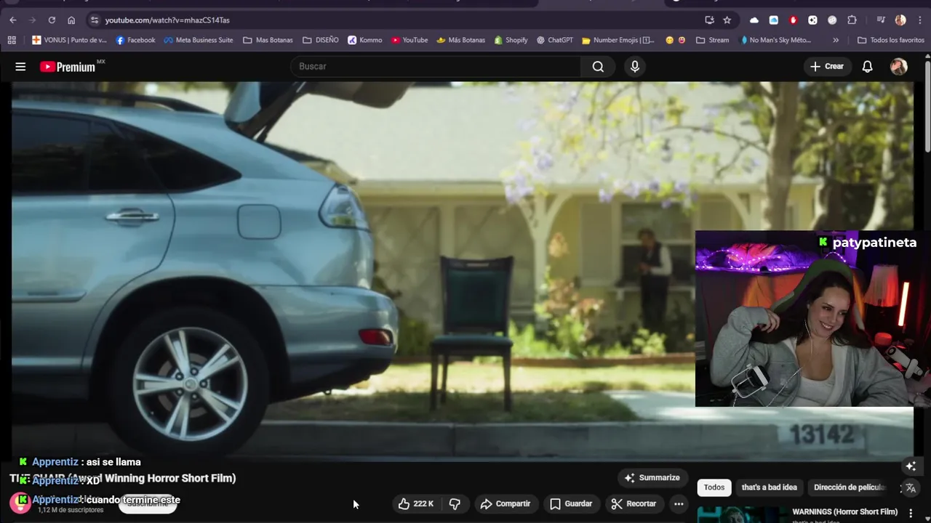
Task: Show hidden bookmarks chevron
Action: tap(836, 40)
